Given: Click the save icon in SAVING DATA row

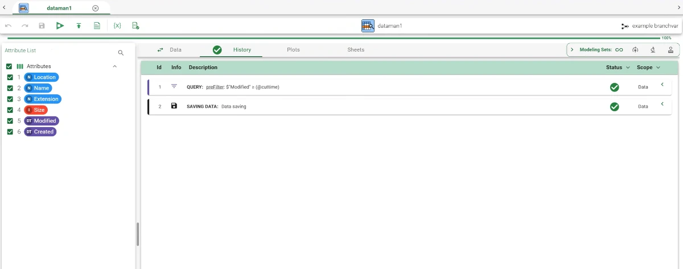Looking at the screenshot, I should point(174,106).
